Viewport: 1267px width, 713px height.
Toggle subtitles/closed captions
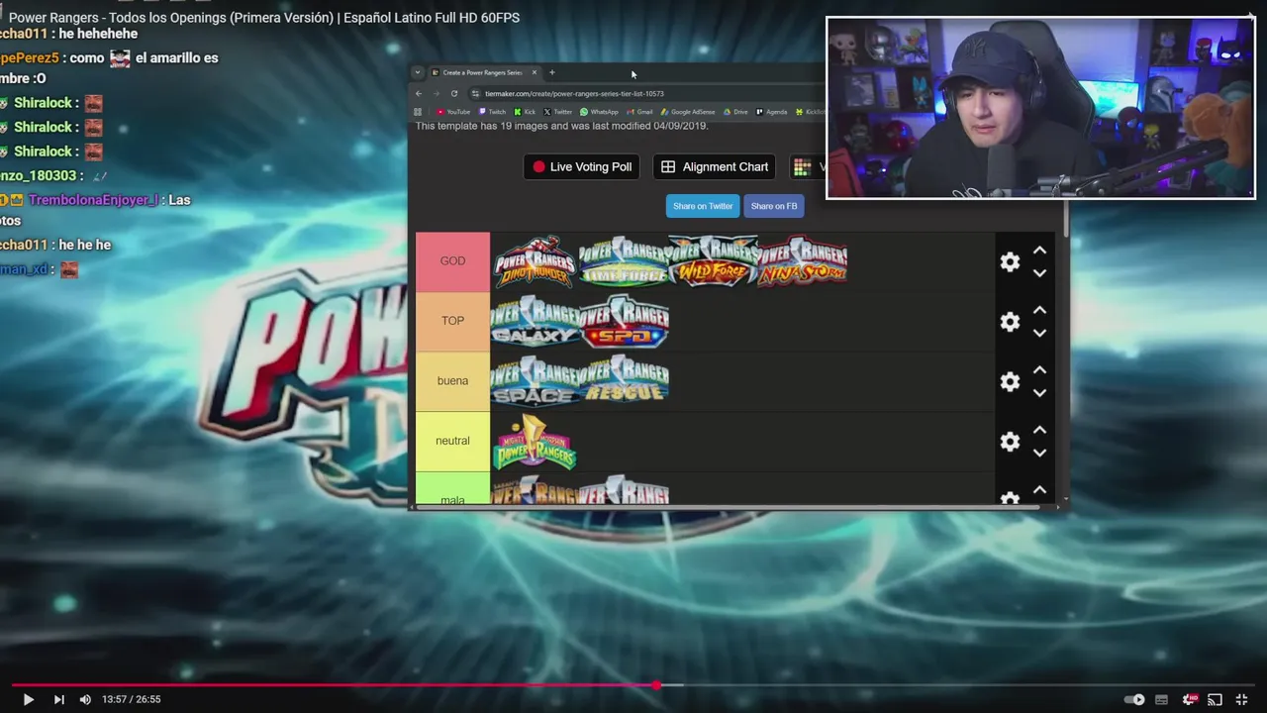[x=1162, y=699]
